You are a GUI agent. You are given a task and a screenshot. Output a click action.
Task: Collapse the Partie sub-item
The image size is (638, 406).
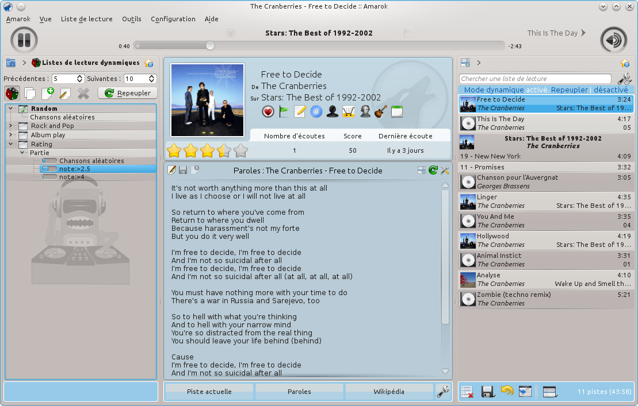pos(22,153)
